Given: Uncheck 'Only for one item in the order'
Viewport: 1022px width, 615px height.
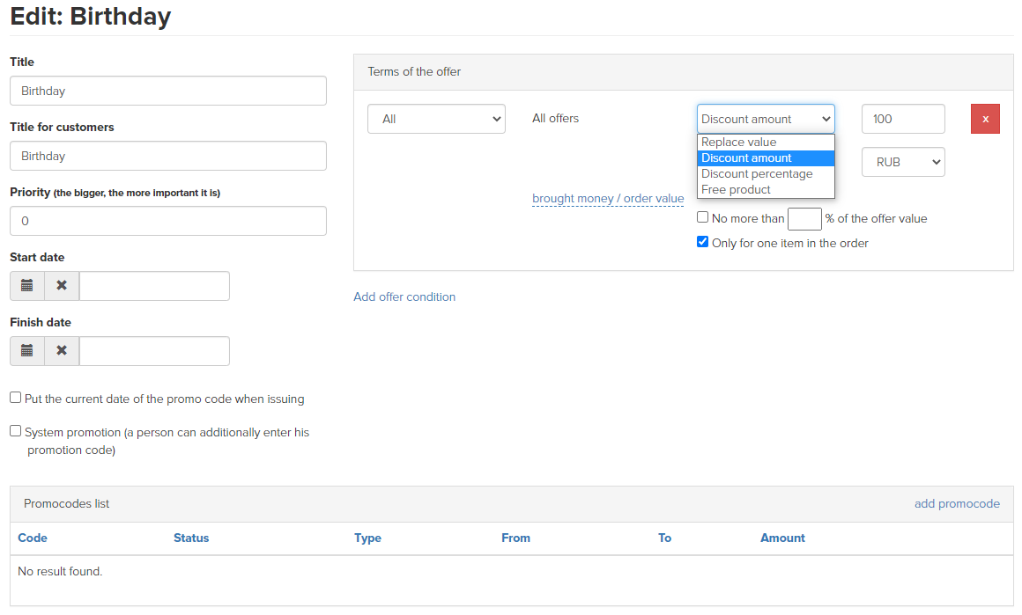Looking at the screenshot, I should [x=703, y=242].
